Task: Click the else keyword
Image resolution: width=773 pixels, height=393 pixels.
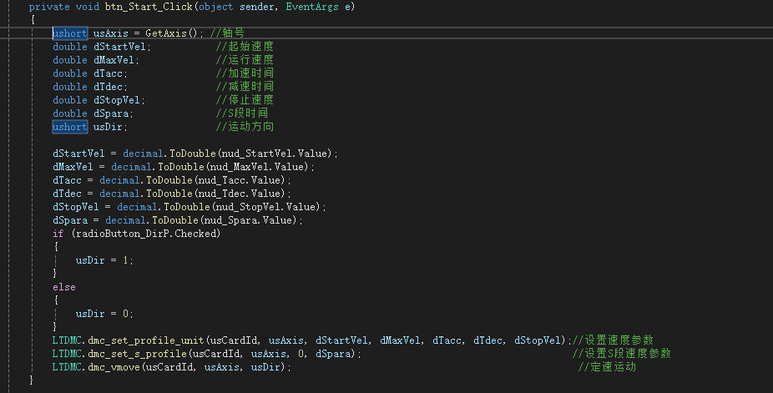Action: (64, 287)
